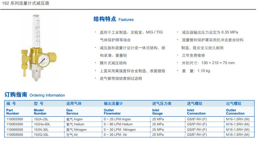
Task: Click the pressure gauge dial on regulator
Action: pos(44,60)
